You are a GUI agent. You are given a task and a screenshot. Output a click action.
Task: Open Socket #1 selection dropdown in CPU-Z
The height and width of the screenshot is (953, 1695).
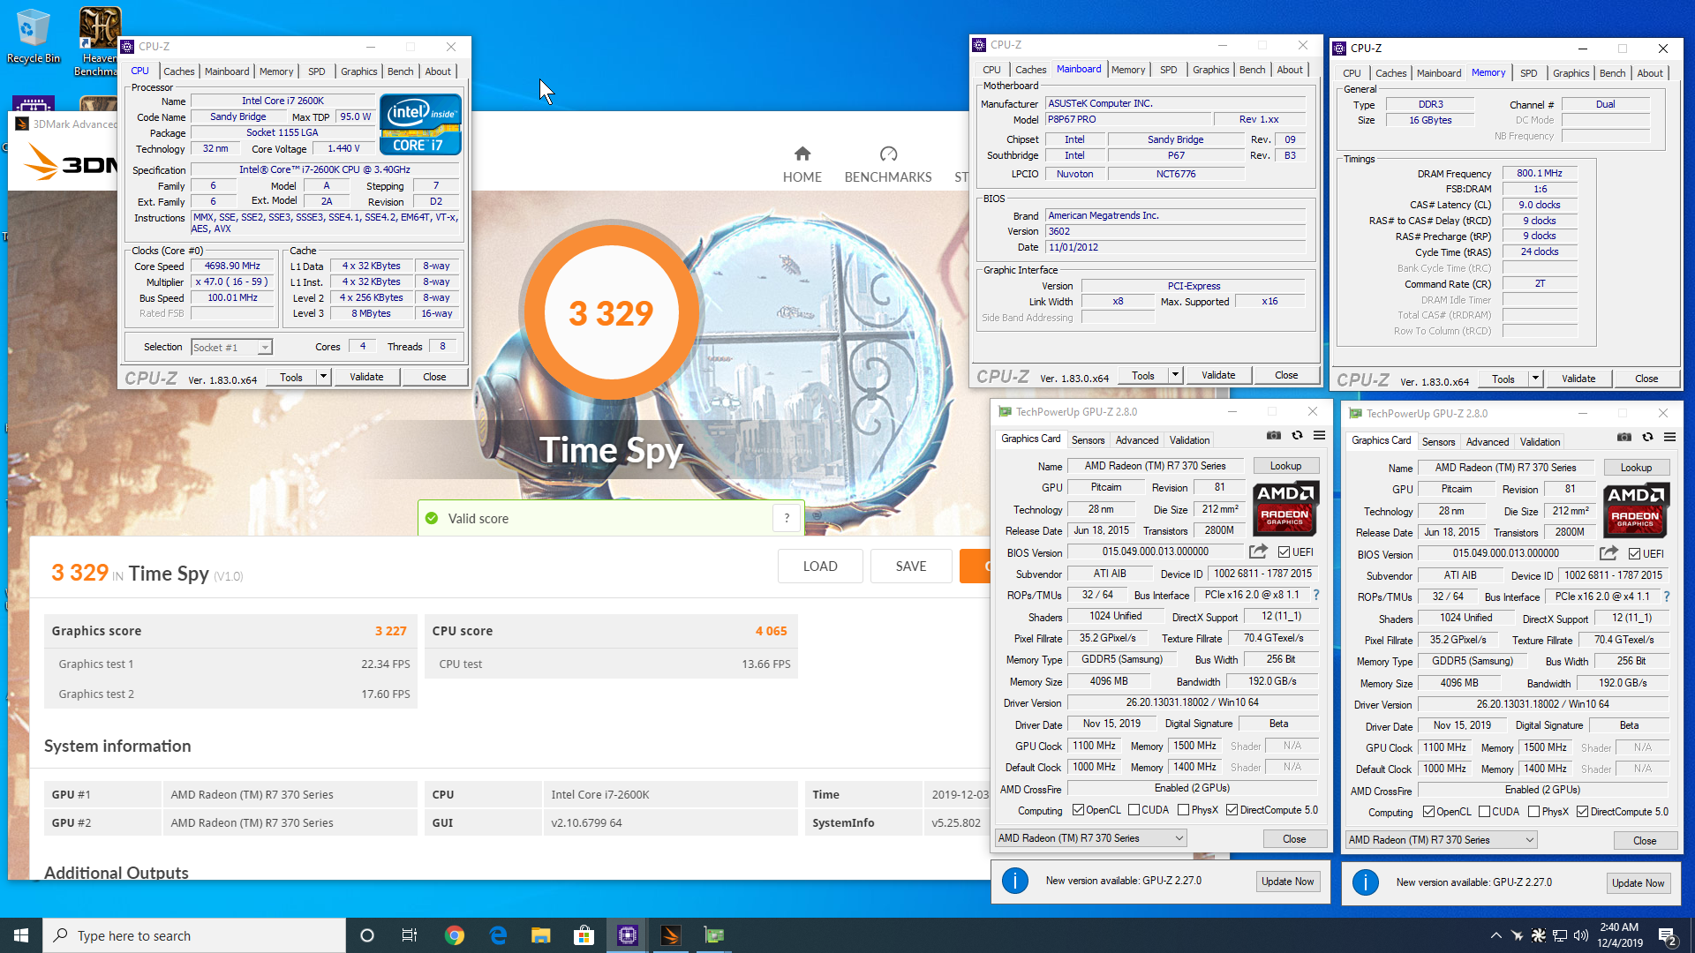(231, 347)
